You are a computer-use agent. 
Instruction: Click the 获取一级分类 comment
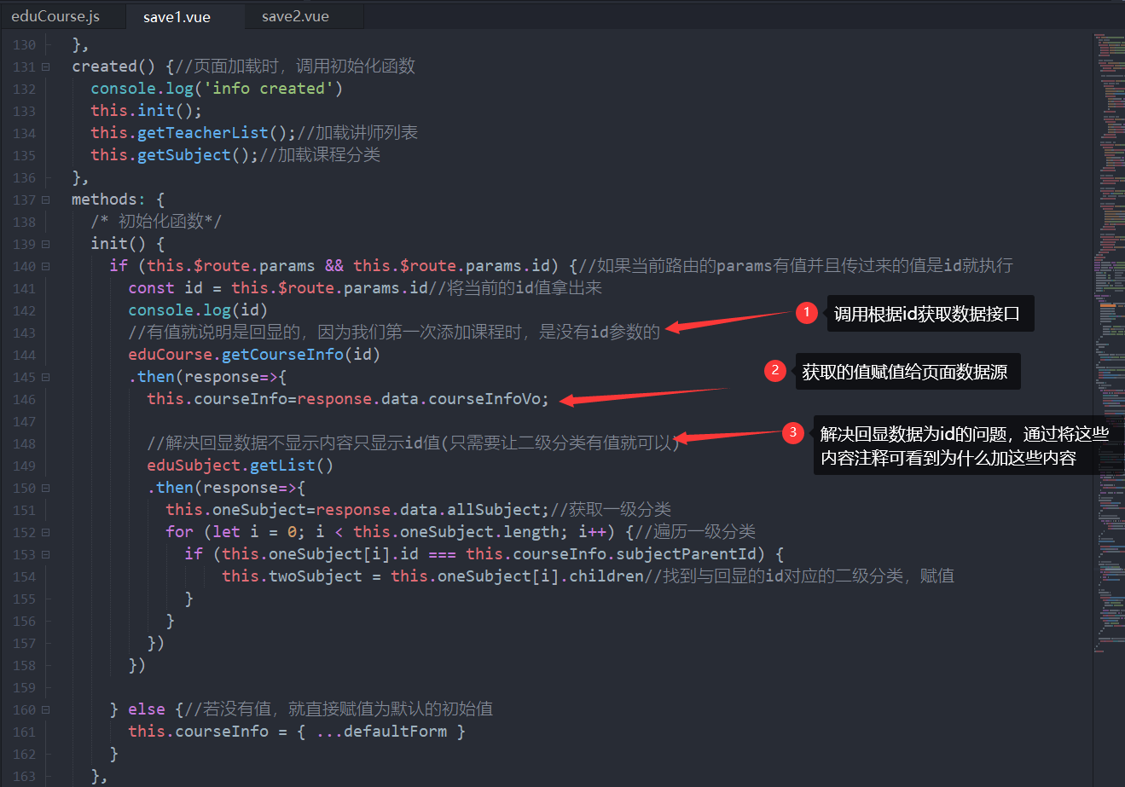[611, 510]
